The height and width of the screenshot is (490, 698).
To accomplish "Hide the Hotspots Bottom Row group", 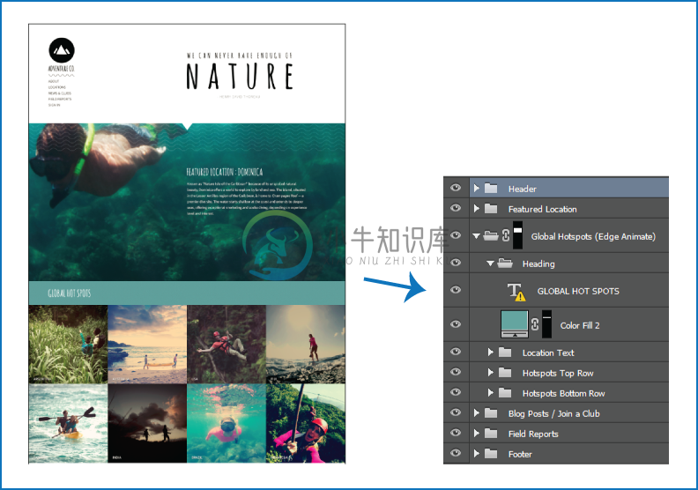I will (x=456, y=392).
